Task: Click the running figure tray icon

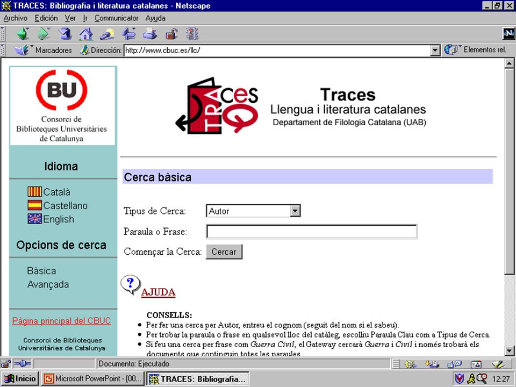Action: point(471,379)
